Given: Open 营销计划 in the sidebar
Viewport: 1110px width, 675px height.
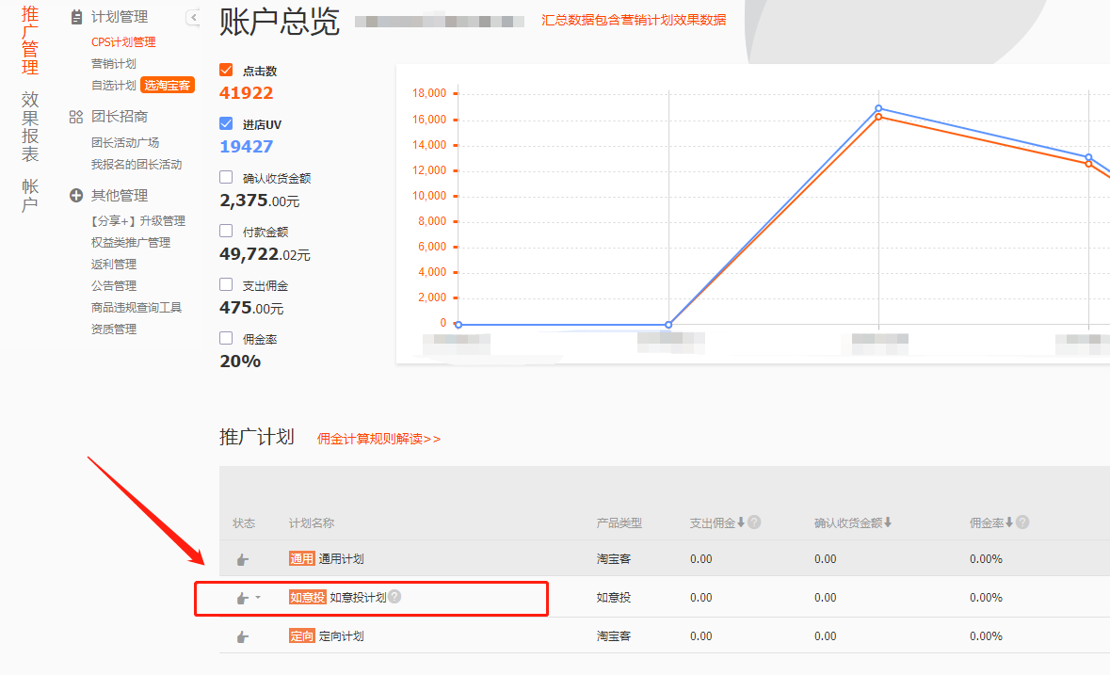Looking at the screenshot, I should pos(113,64).
